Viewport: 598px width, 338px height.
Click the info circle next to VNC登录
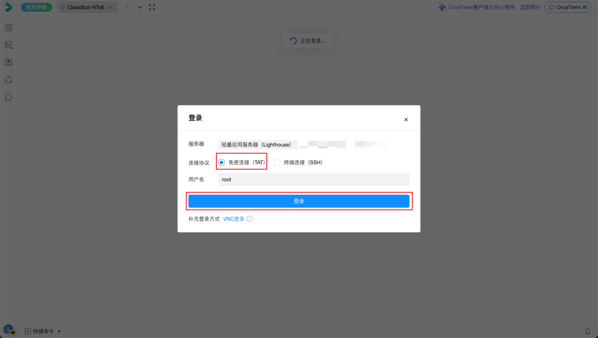249,219
